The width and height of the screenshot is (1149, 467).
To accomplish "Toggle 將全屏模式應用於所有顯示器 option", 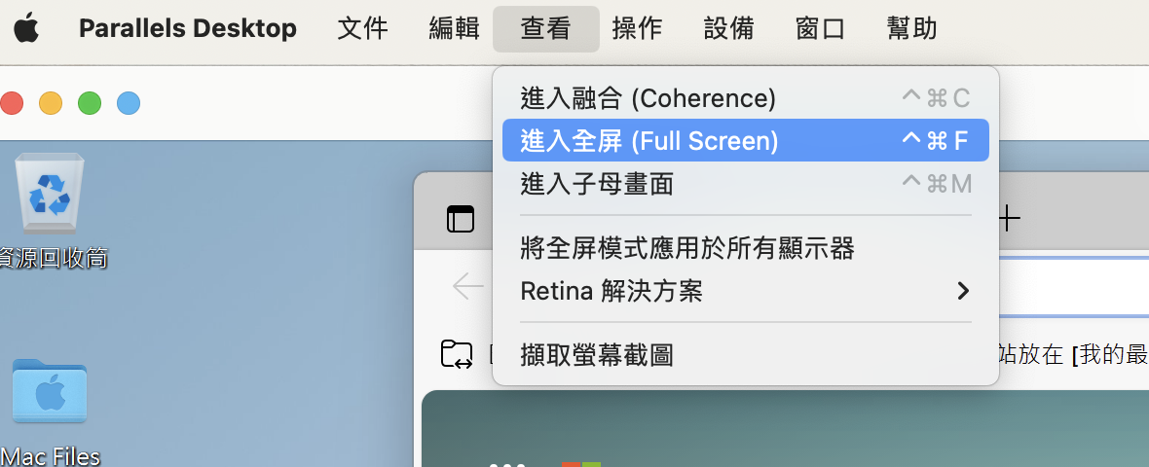I will (x=745, y=249).
